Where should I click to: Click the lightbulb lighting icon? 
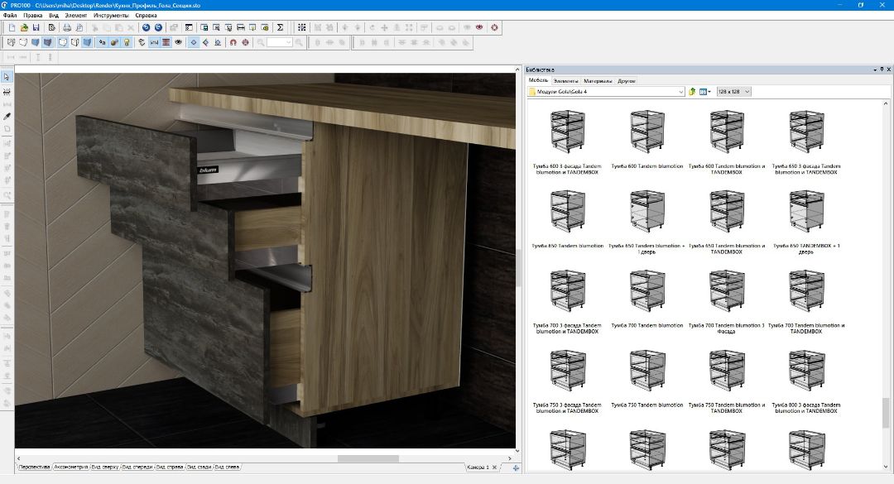point(127,42)
